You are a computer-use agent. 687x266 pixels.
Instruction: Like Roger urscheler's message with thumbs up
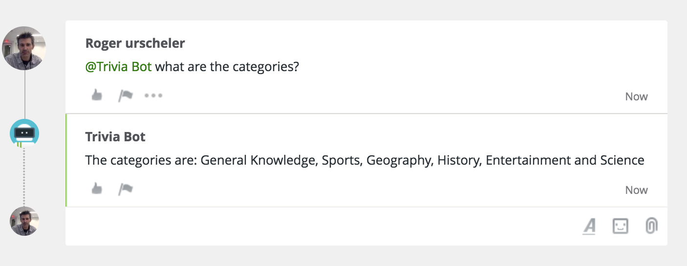point(97,95)
